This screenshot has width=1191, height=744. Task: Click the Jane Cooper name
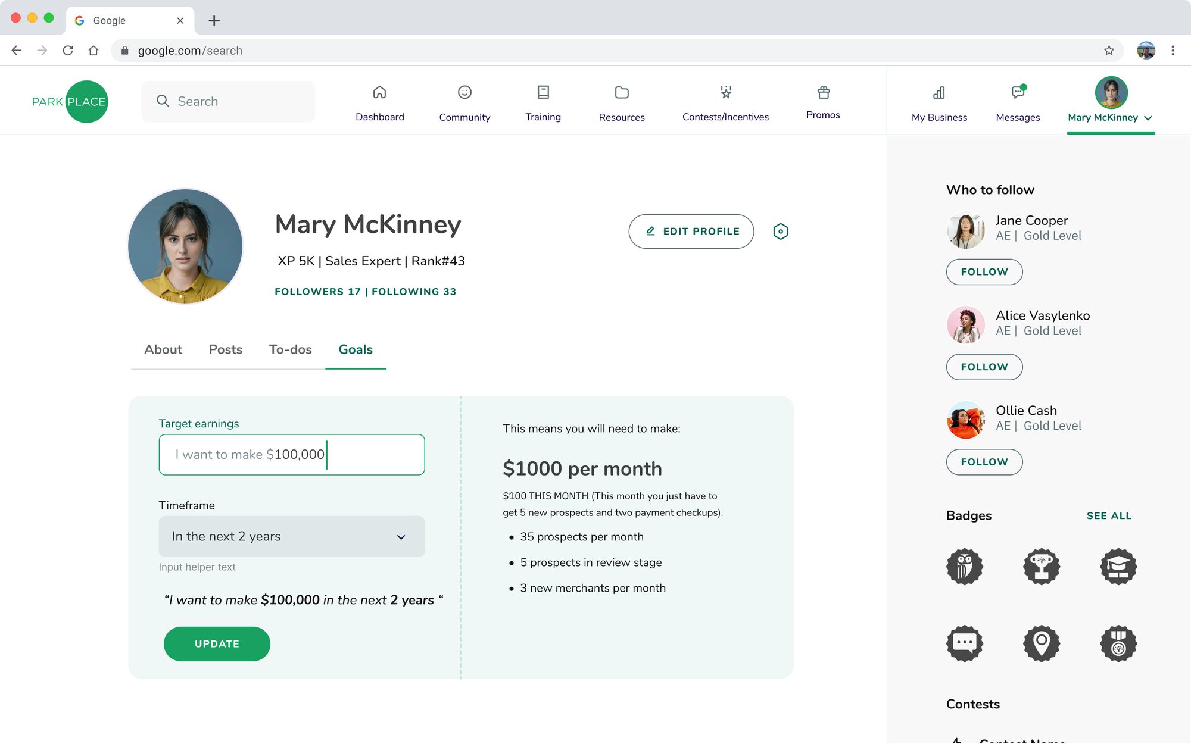[1032, 221]
